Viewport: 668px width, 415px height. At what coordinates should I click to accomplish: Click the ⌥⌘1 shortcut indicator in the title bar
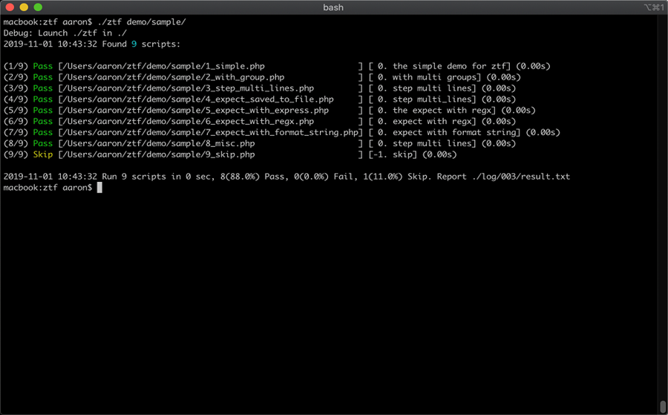click(x=649, y=7)
